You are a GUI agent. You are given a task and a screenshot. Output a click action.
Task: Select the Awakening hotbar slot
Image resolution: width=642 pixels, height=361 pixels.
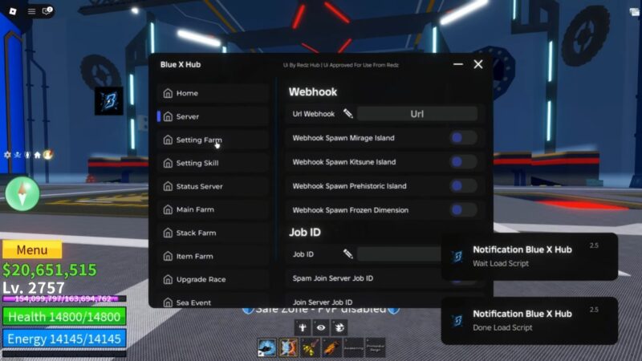coord(353,347)
